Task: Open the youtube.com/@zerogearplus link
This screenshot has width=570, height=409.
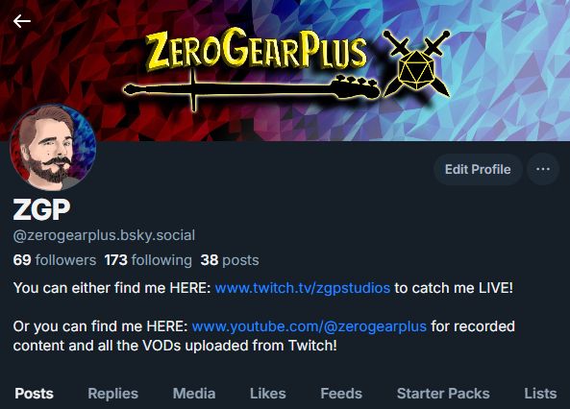Action: [x=309, y=326]
